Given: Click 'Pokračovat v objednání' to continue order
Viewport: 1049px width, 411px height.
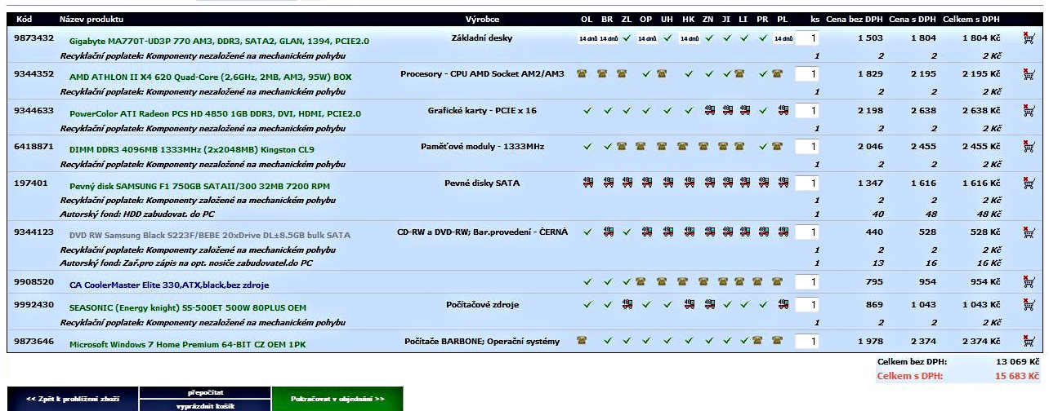Looking at the screenshot, I should [337, 399].
